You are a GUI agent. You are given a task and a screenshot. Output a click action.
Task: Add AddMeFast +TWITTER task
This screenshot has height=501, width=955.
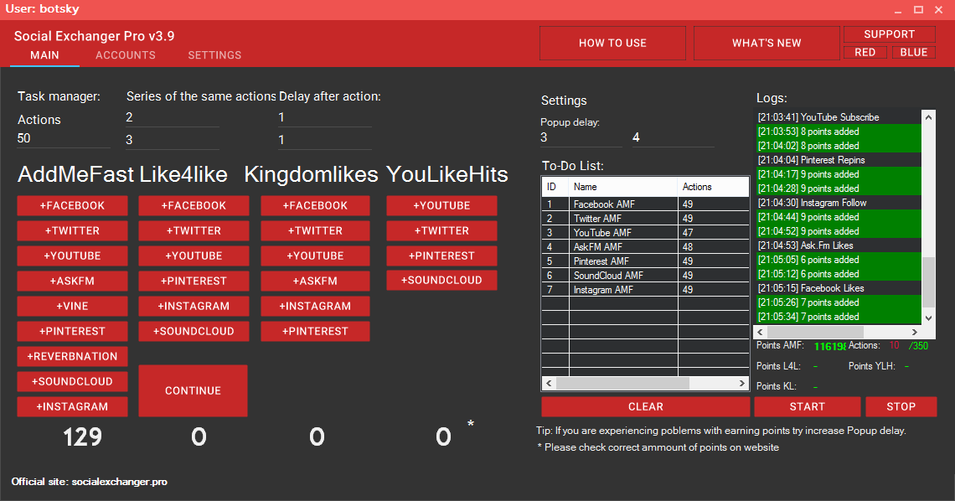coord(73,230)
